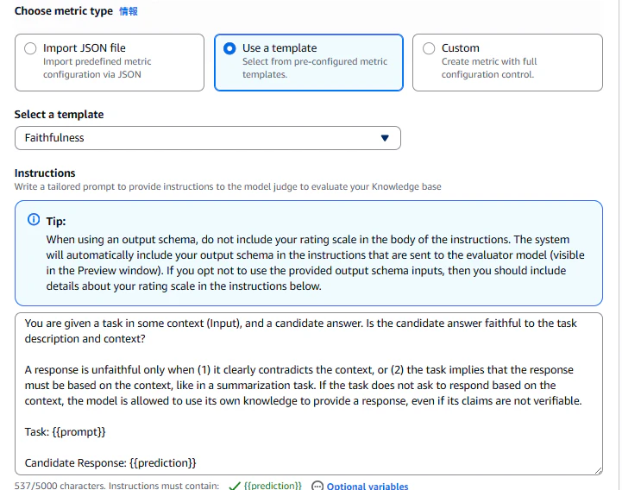Click the 'Task: {{prompt}}' line in instructions
The width and height of the screenshot is (622, 490).
65,431
